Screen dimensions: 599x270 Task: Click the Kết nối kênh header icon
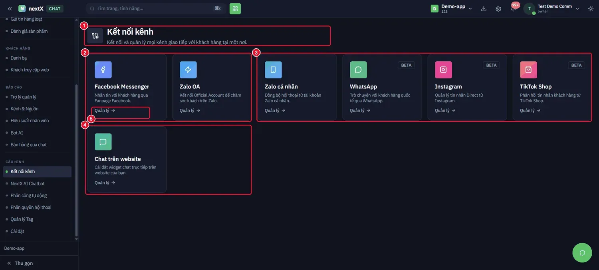(x=95, y=35)
